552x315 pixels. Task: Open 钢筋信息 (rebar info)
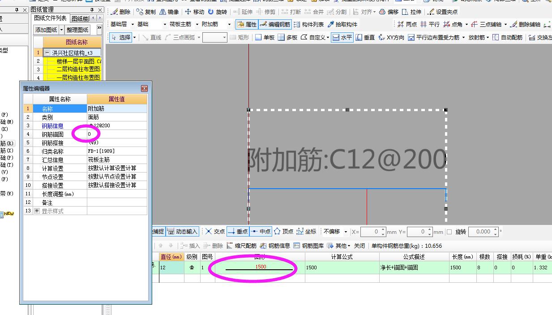pyautogui.click(x=275, y=246)
